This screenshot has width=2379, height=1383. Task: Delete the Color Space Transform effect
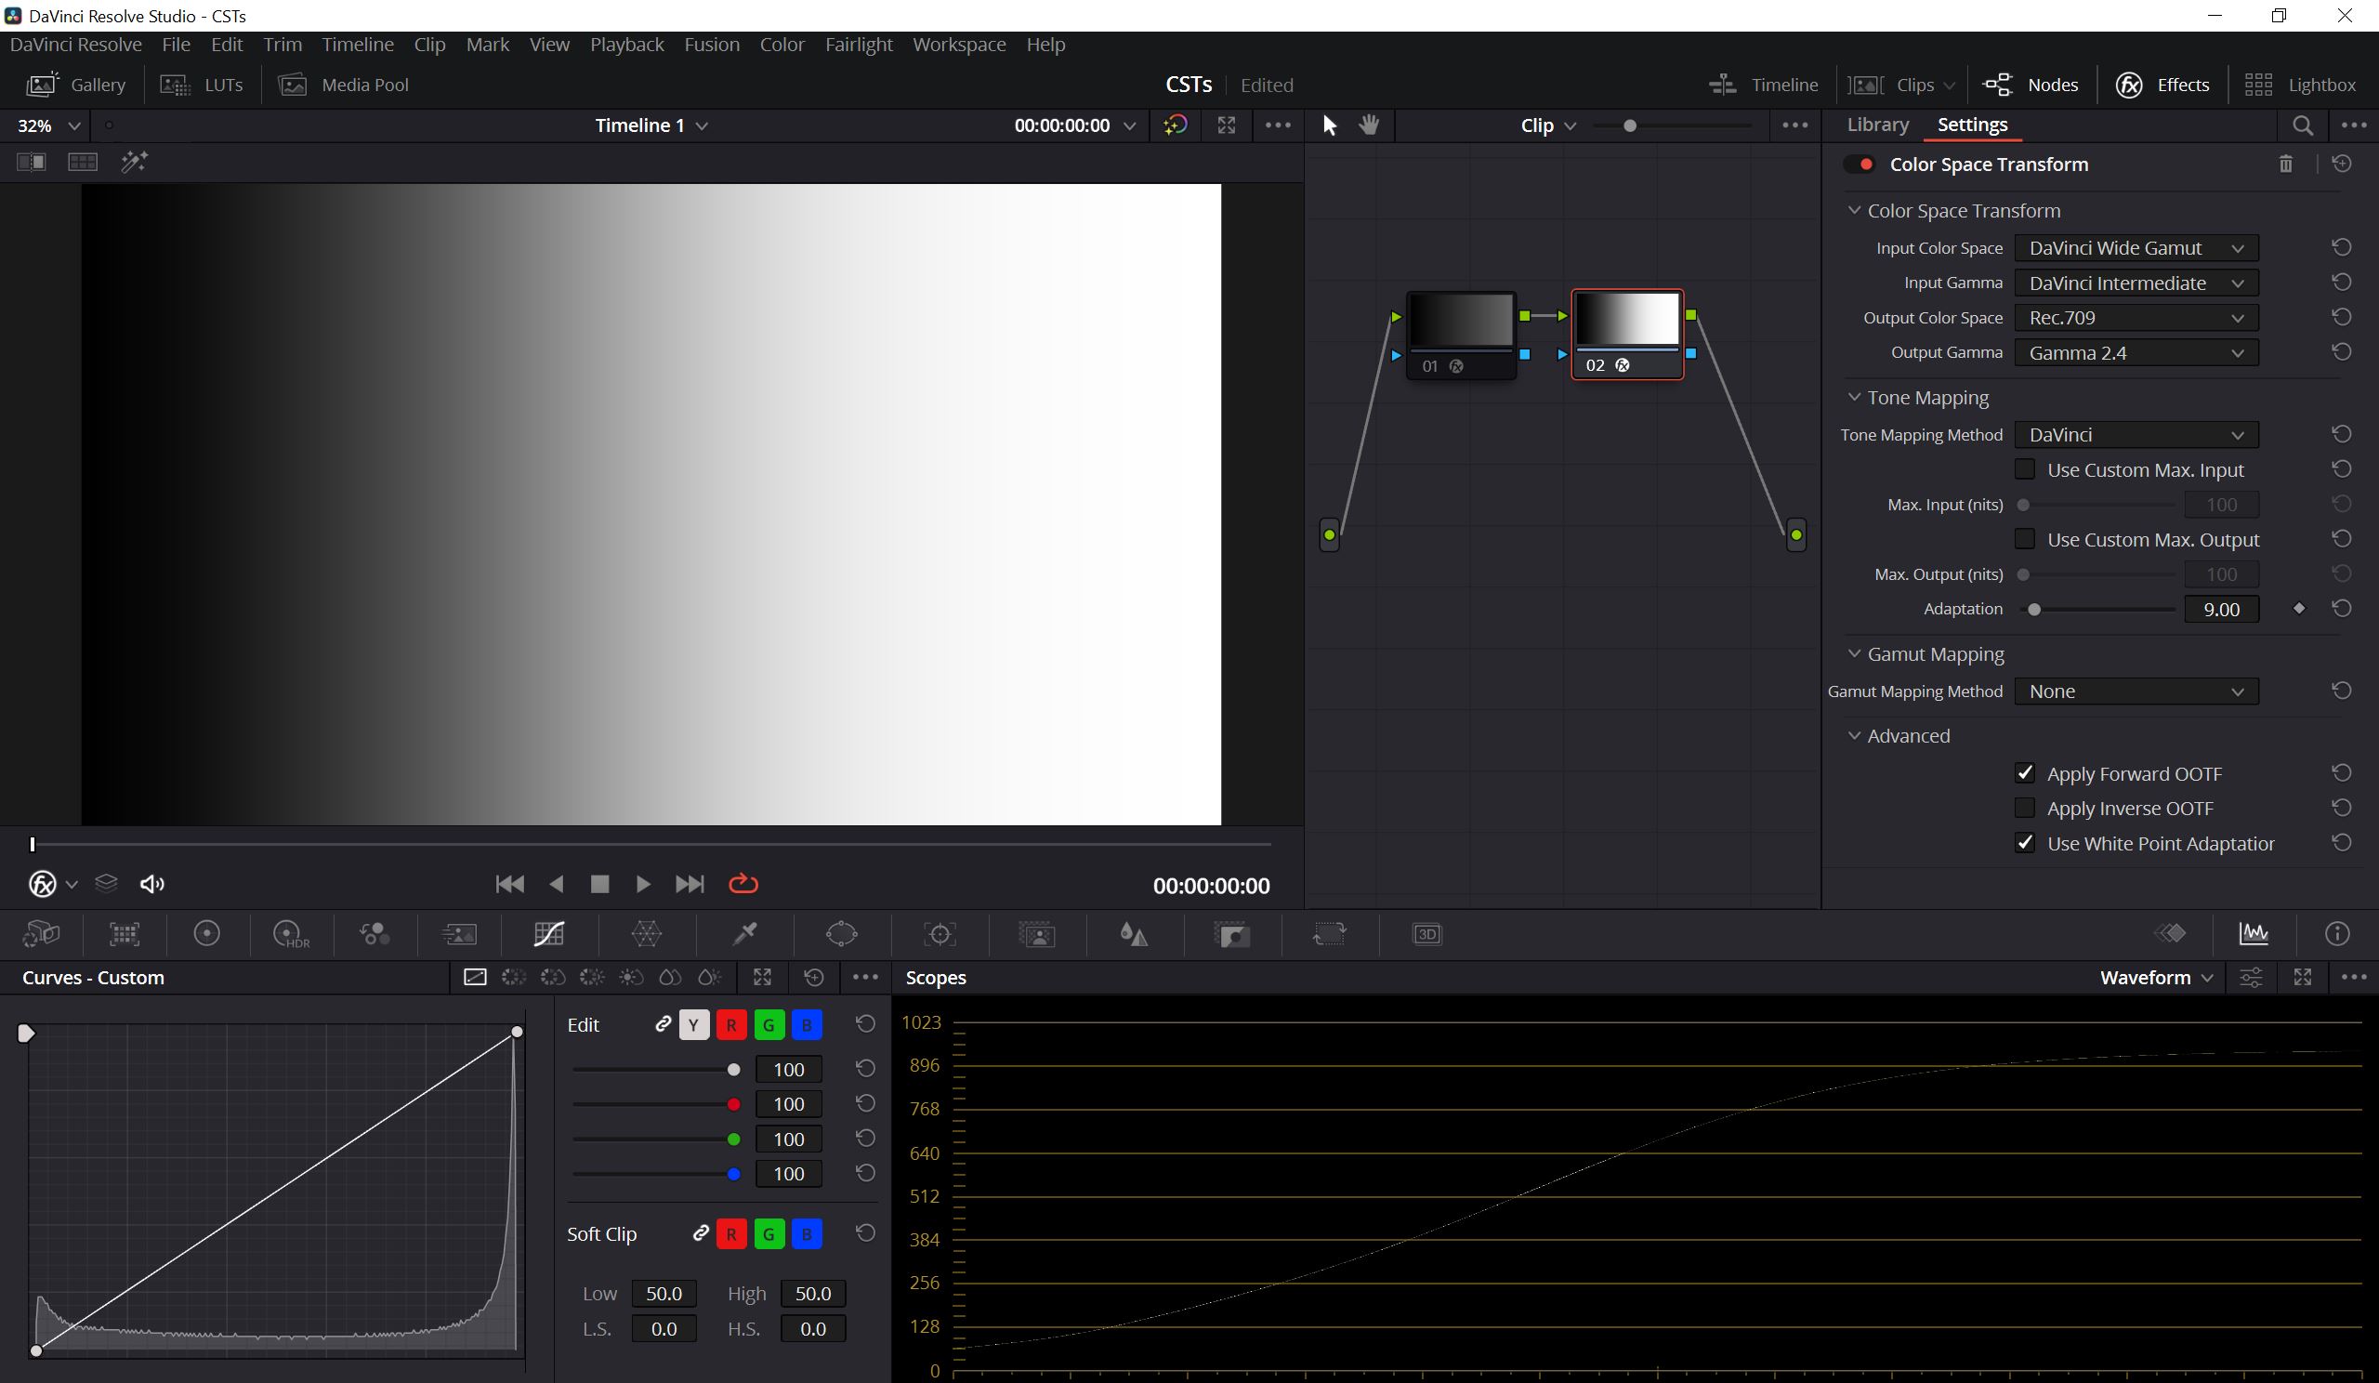click(2285, 165)
